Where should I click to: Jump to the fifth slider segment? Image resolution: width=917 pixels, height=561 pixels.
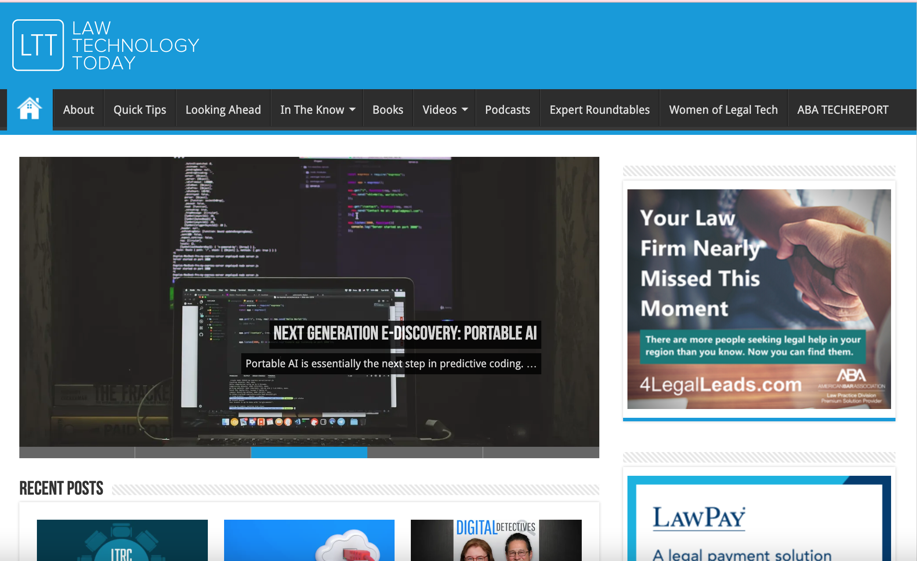(541, 452)
